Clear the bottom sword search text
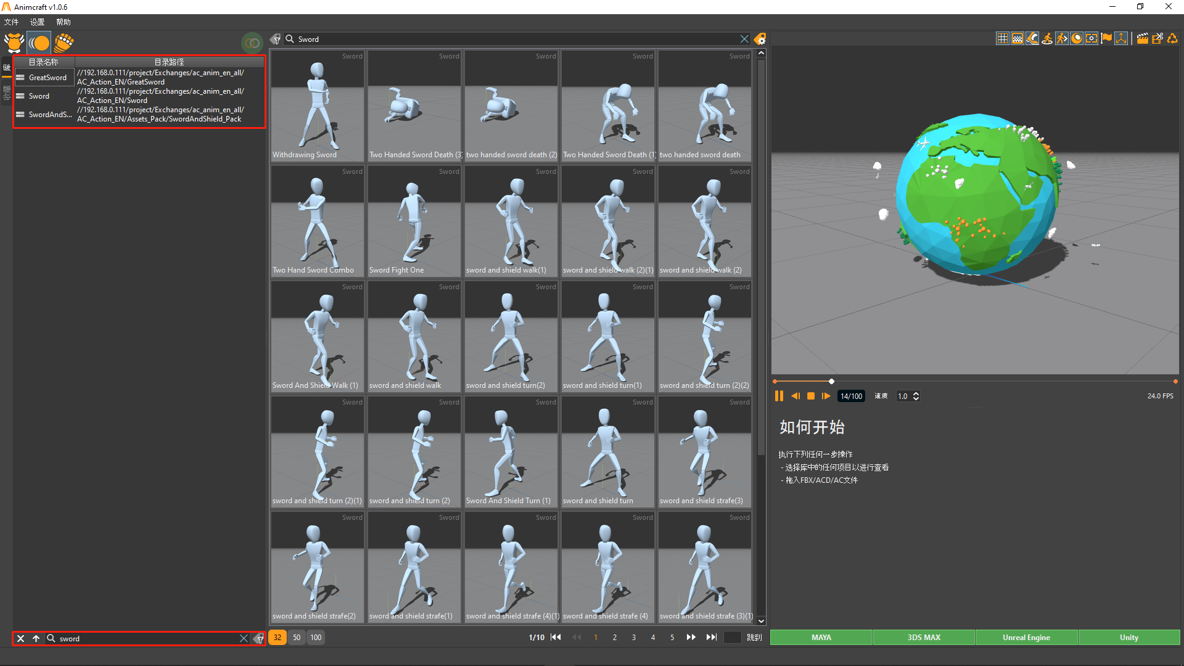The height and width of the screenshot is (666, 1184). [x=244, y=638]
